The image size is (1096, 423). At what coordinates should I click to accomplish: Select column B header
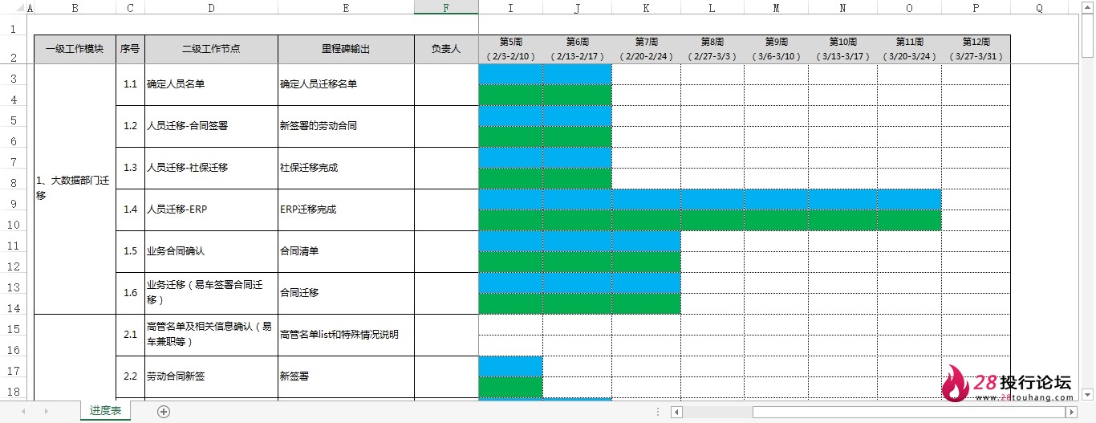(x=75, y=7)
